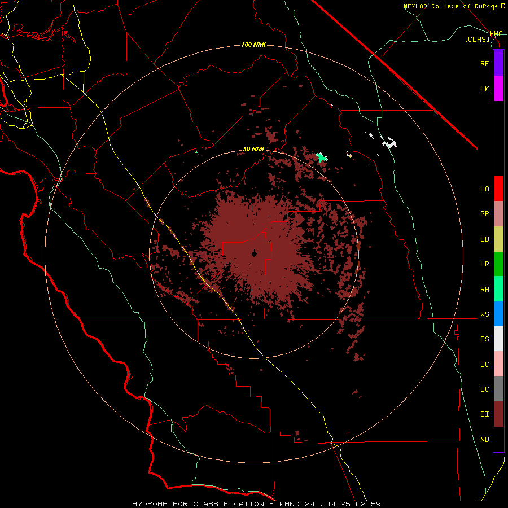Select the WS blue legend swatch

pos(498,314)
